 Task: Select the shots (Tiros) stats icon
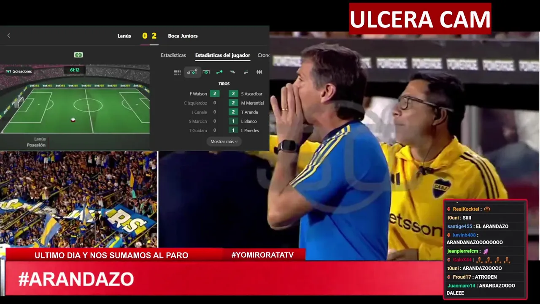(x=192, y=72)
